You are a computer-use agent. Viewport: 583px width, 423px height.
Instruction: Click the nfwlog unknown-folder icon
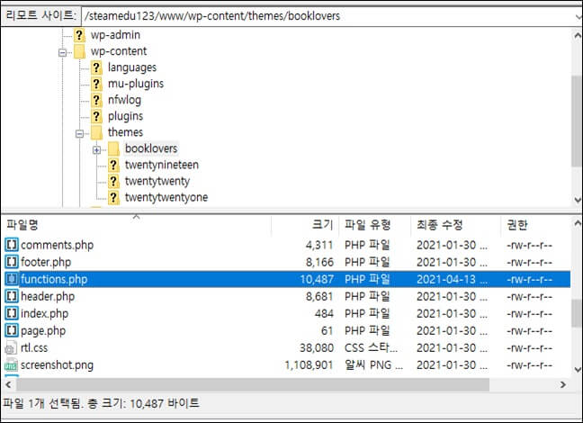(96, 100)
